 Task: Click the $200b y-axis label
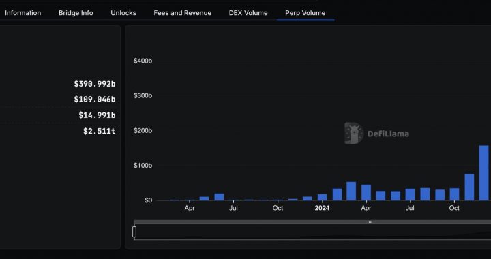143,130
